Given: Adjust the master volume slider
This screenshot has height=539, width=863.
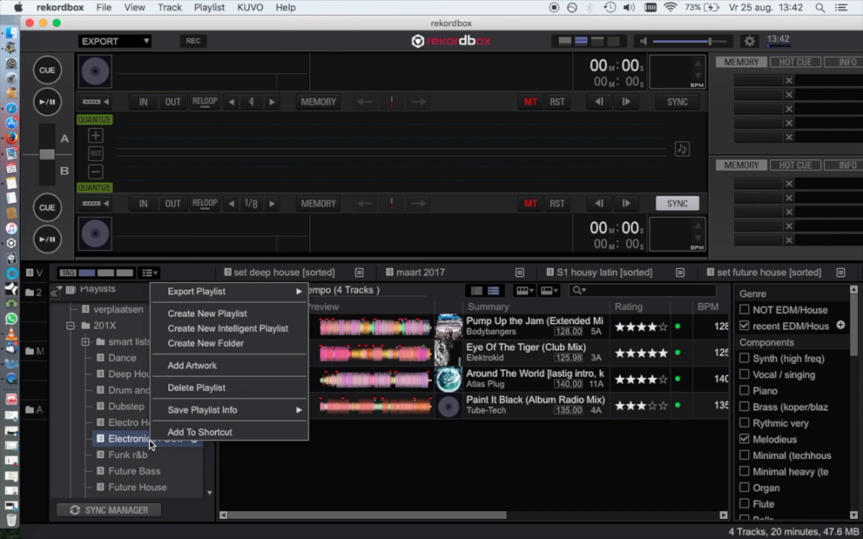Looking at the screenshot, I should [709, 41].
